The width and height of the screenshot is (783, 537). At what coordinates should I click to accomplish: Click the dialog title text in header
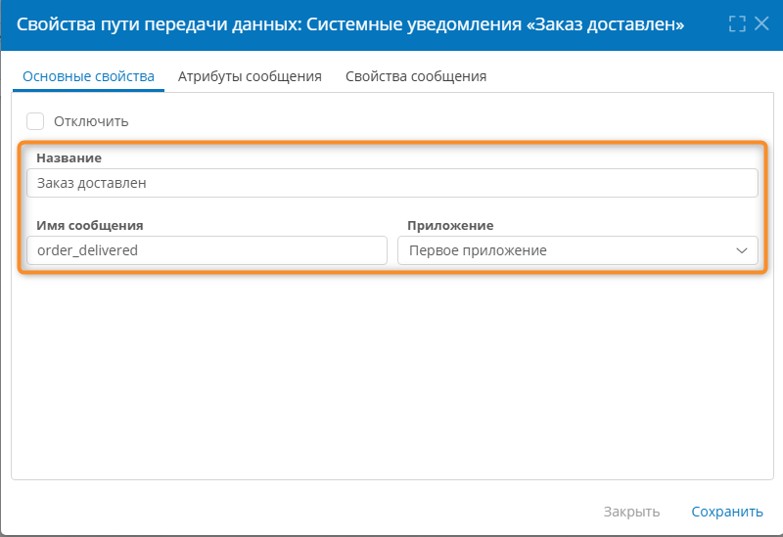pos(350,23)
